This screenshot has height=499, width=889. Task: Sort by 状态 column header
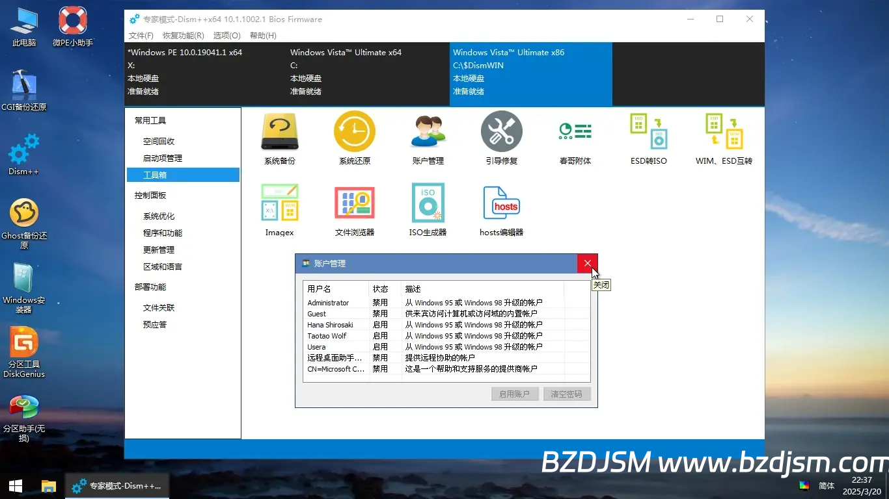coord(385,288)
